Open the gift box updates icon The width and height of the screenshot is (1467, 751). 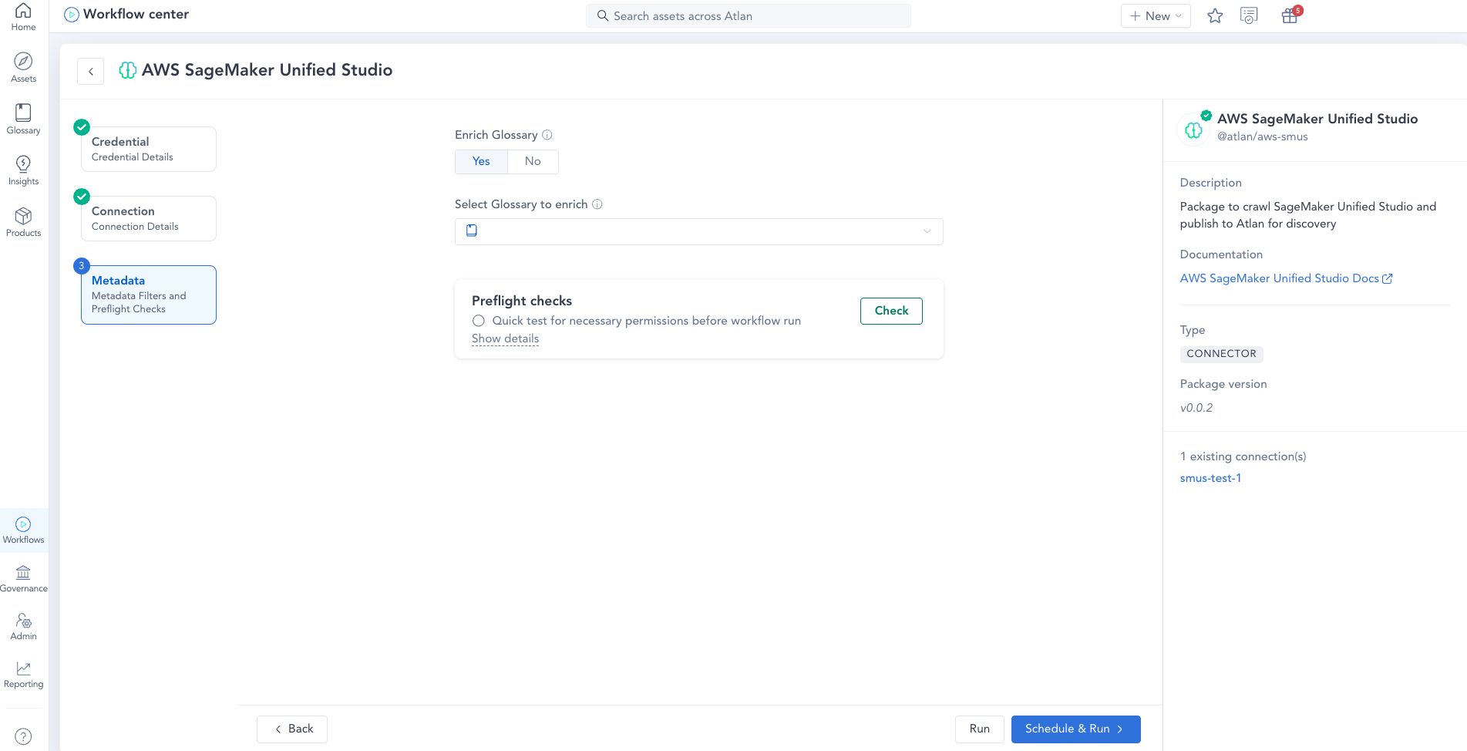(x=1290, y=16)
